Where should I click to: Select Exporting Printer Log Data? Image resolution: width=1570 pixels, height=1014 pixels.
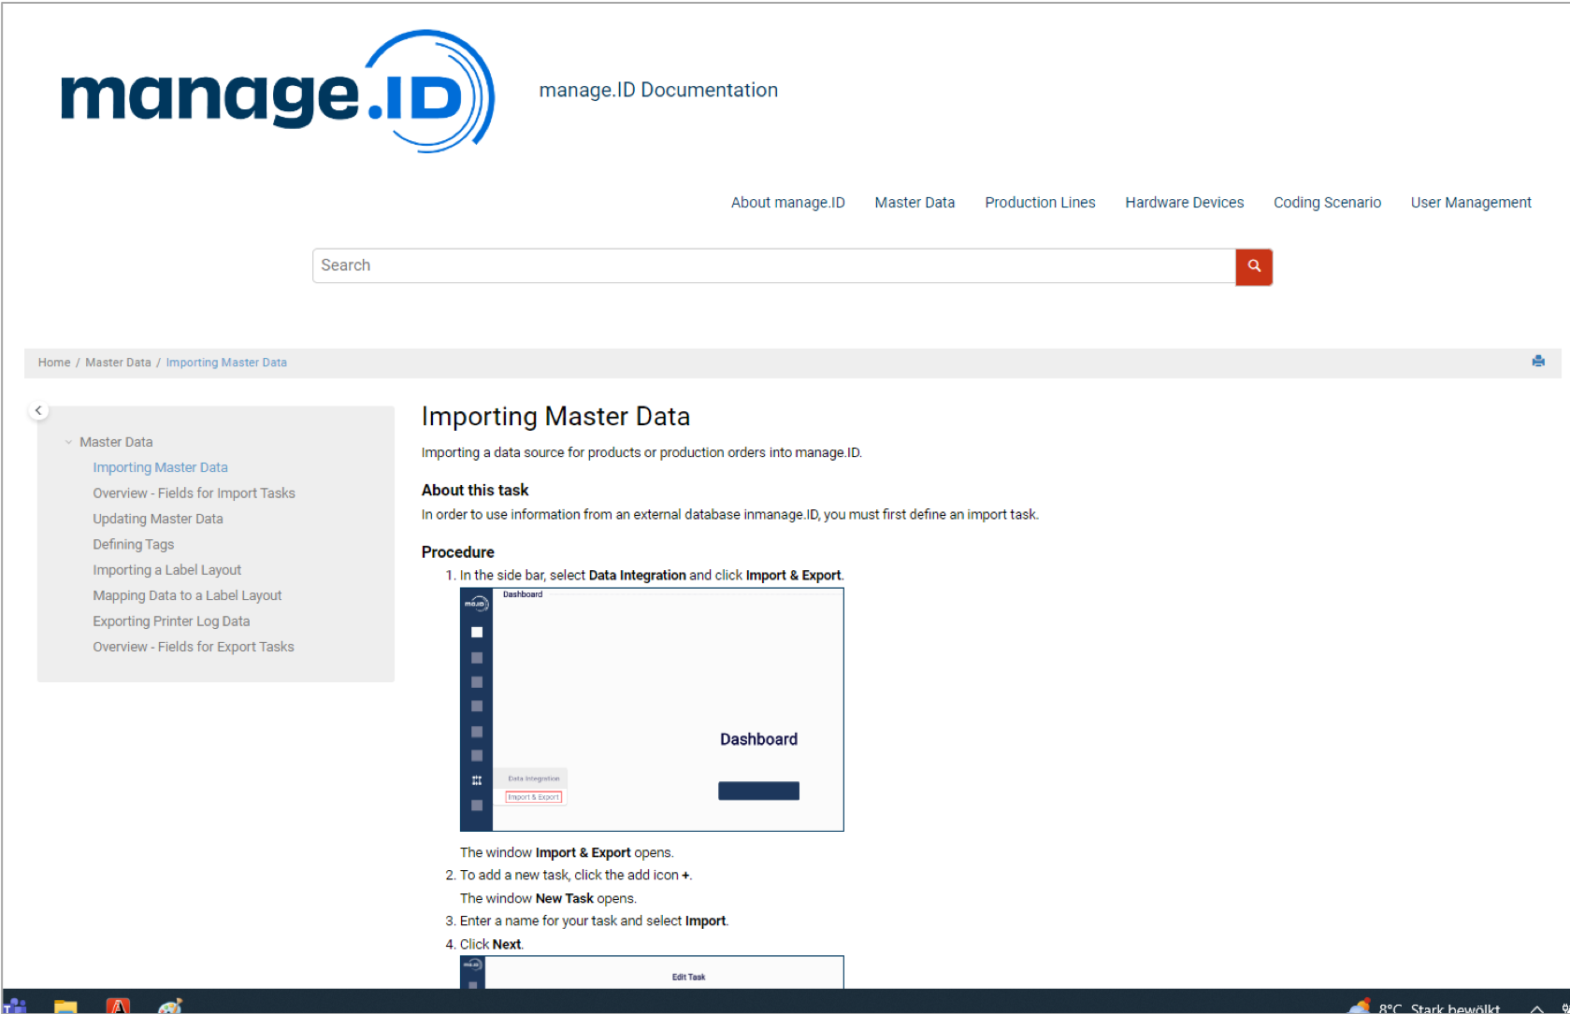pos(171,621)
